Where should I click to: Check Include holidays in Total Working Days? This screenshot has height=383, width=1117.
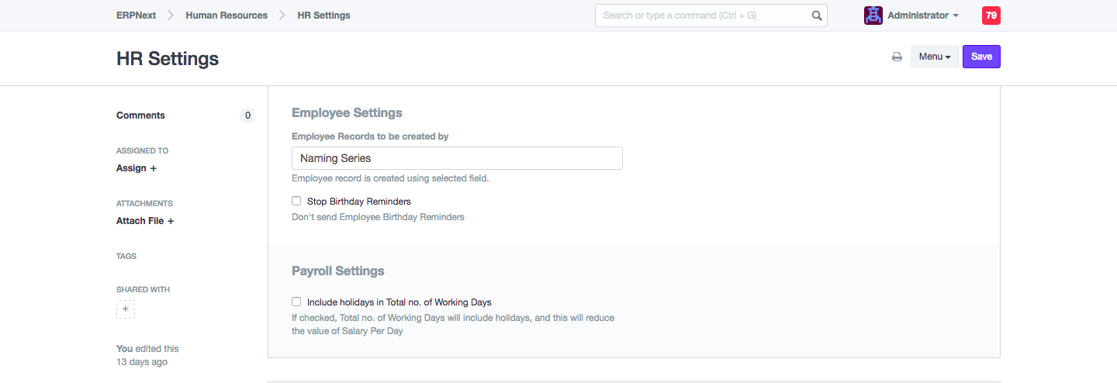(x=296, y=302)
